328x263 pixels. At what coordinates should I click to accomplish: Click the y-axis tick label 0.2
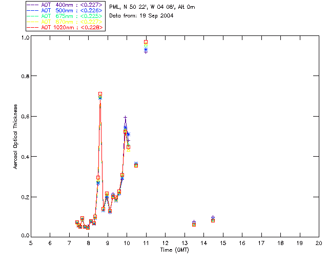pos(25,197)
